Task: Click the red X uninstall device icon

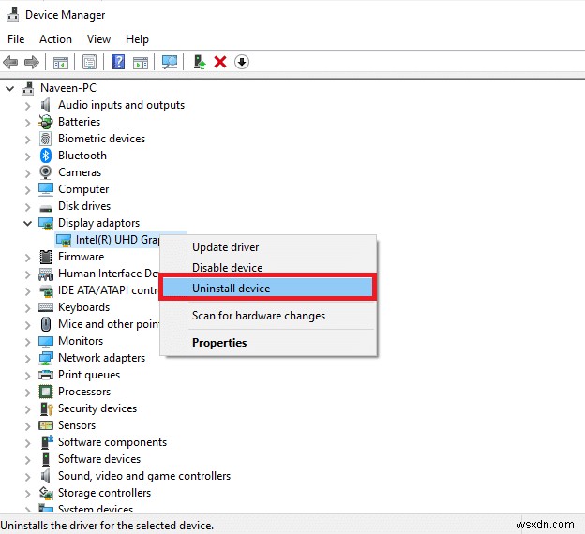Action: pos(220,62)
